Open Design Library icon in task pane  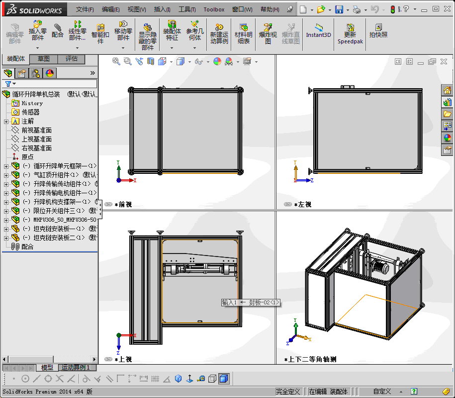pos(447,102)
